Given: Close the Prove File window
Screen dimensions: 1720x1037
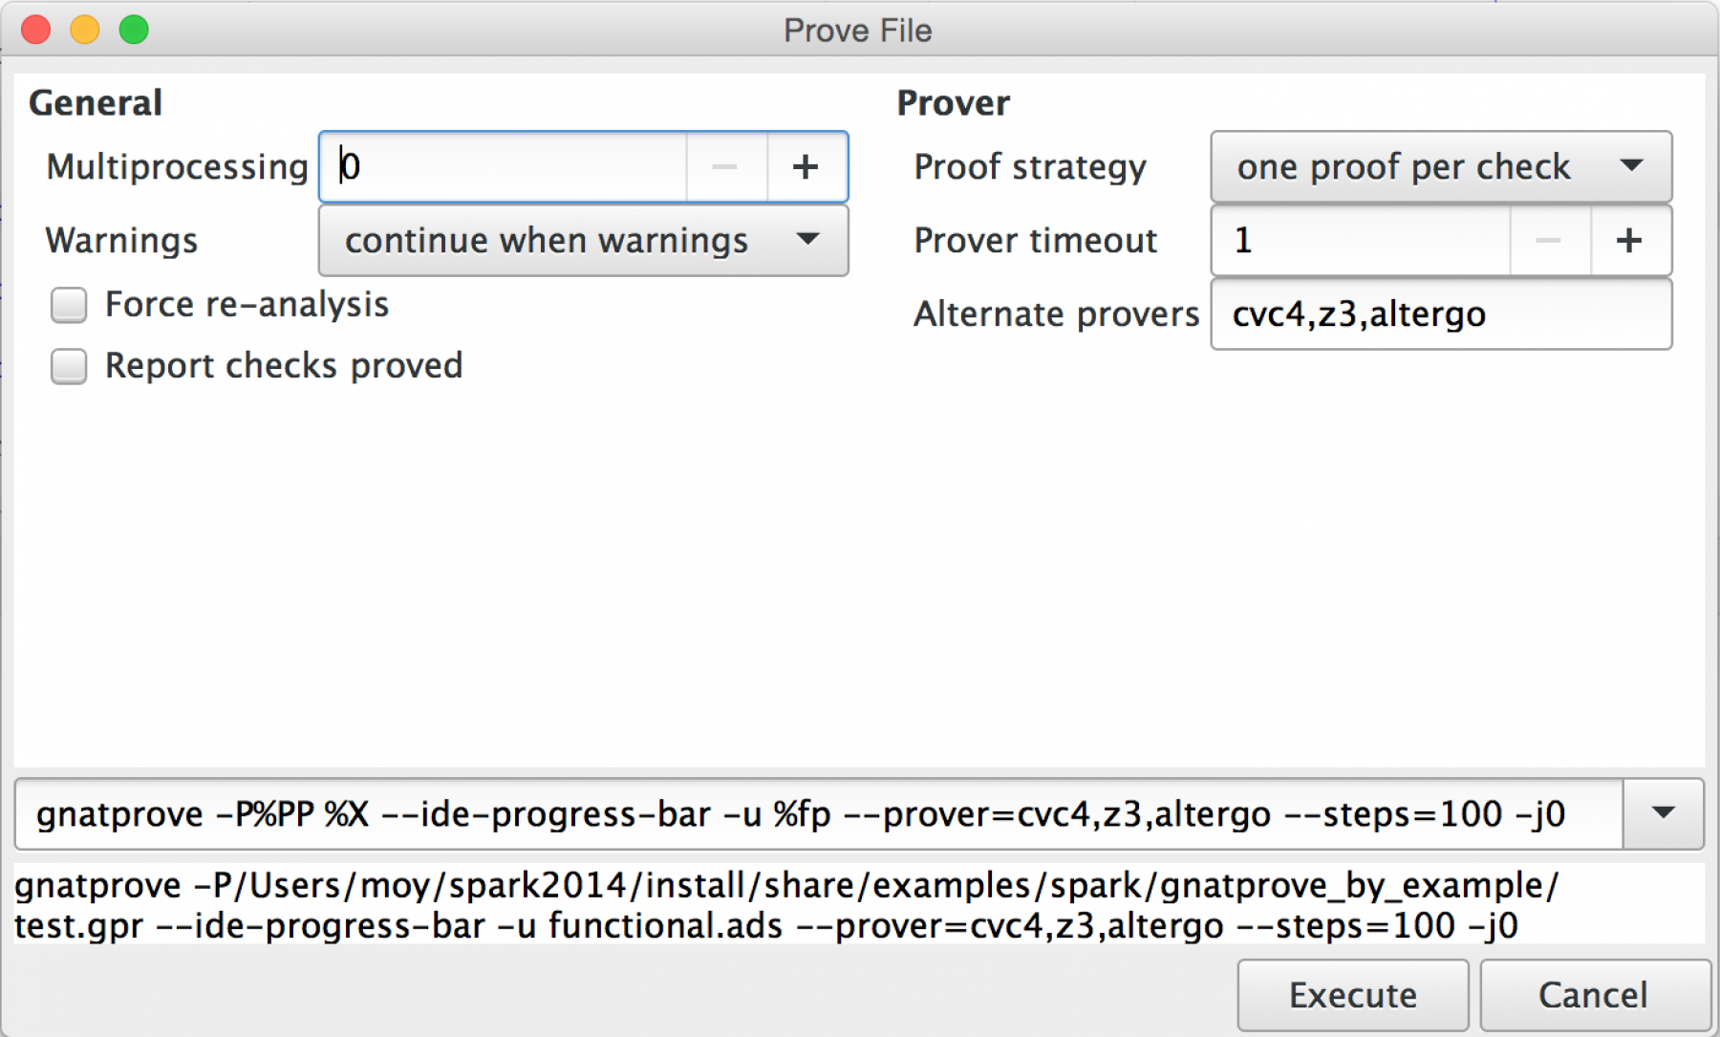Looking at the screenshot, I should [x=35, y=30].
